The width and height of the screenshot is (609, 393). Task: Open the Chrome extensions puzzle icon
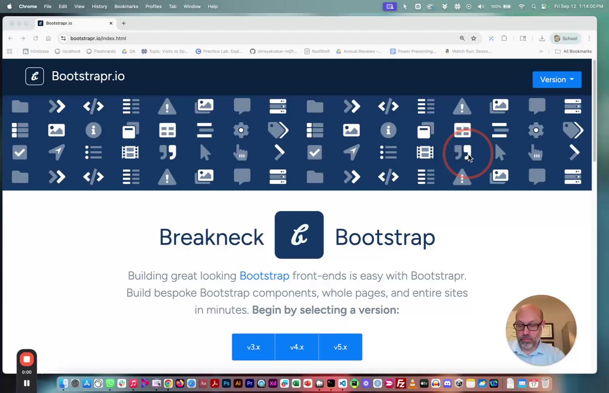(504, 38)
